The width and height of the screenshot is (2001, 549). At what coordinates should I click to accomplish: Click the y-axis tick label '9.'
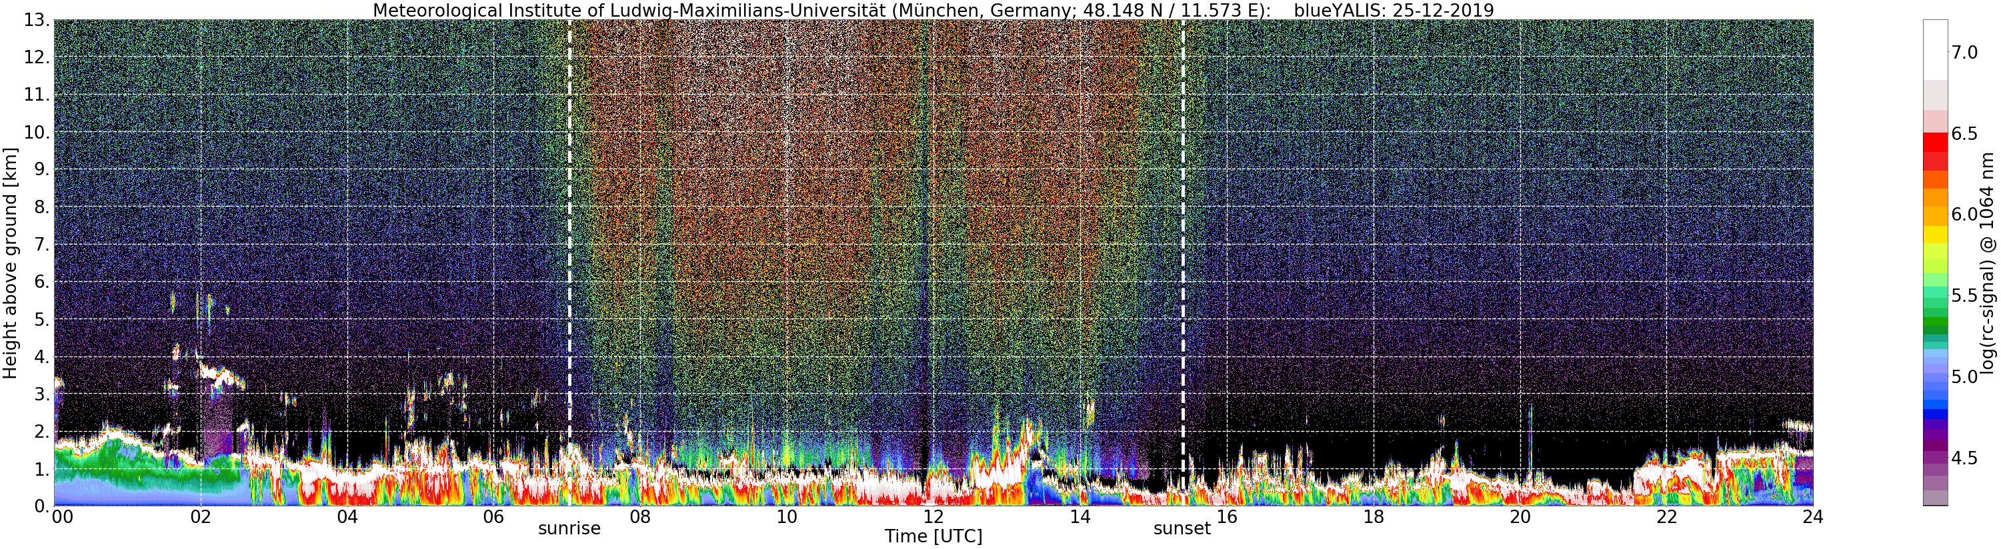coord(42,169)
